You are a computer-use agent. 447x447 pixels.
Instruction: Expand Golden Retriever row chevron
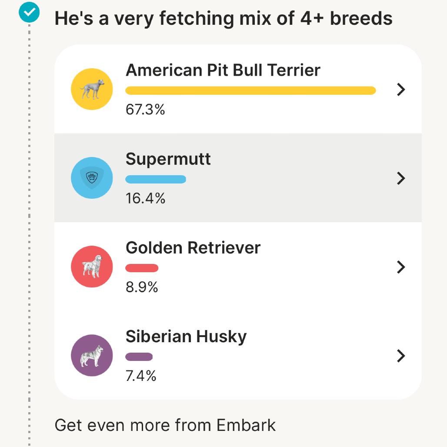[x=401, y=267]
